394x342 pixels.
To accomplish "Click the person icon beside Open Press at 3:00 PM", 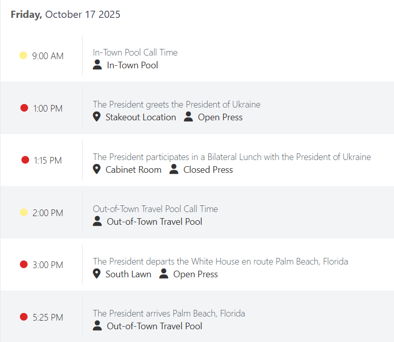I will (x=164, y=274).
